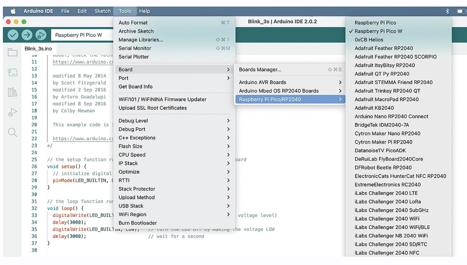Open Library Manager books icon
The width and height of the screenshot is (467, 265).
pyautogui.click(x=12, y=92)
